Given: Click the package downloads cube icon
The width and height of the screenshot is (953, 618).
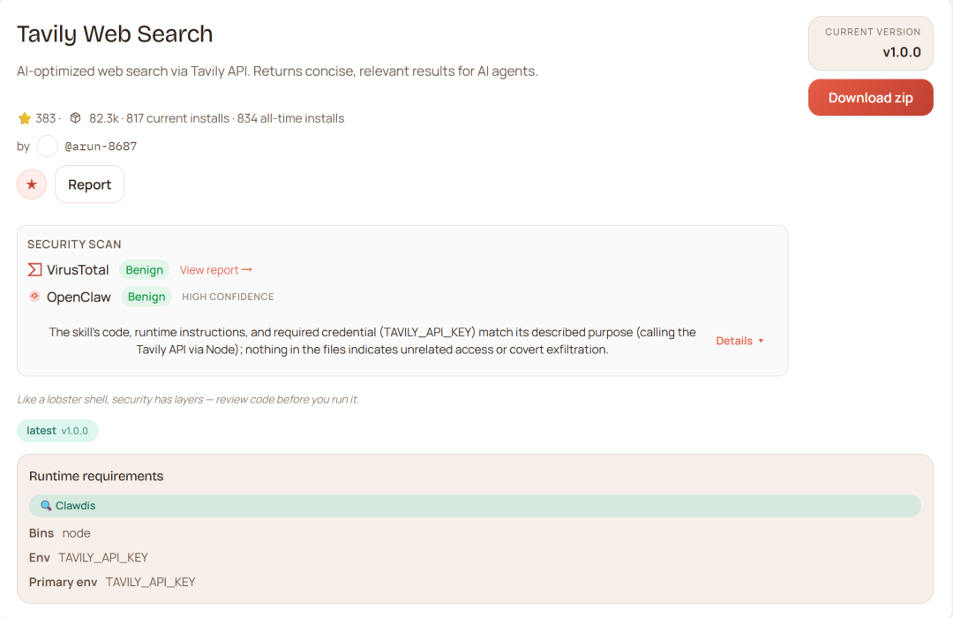Looking at the screenshot, I should 76,118.
